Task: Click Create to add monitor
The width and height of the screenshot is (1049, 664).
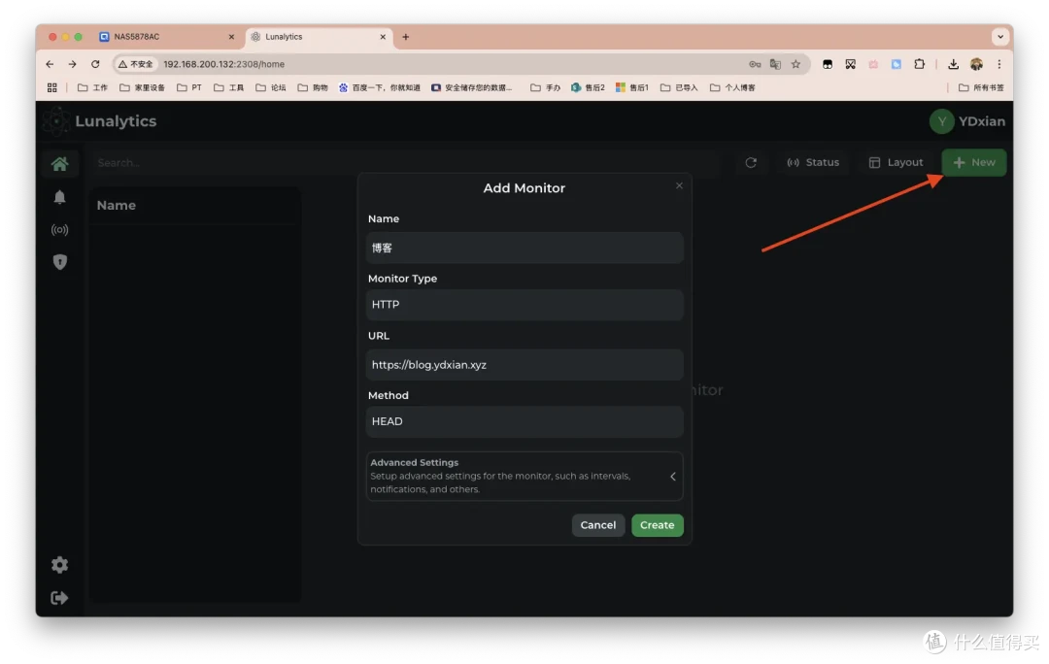Action: point(657,525)
